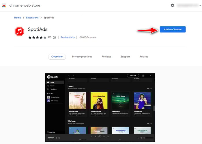Click the Chrome Web Store rainbow logo
This screenshot has width=202, height=144.
pos(4,5)
